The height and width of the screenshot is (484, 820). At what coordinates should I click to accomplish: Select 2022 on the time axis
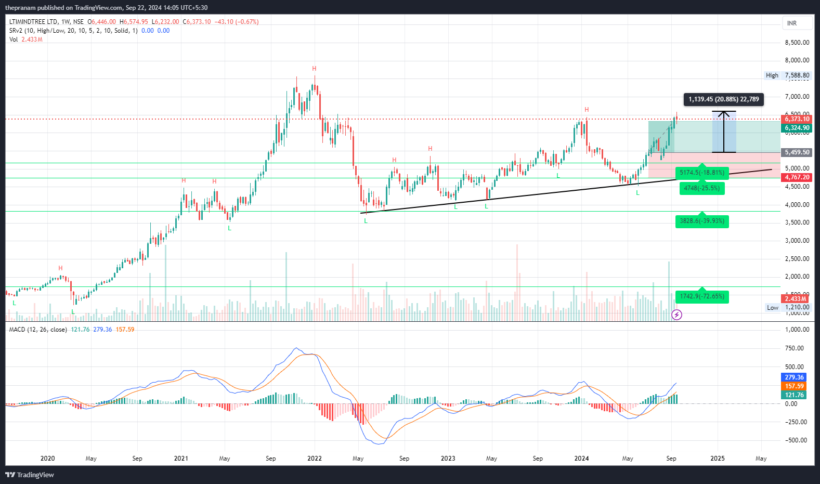315,459
